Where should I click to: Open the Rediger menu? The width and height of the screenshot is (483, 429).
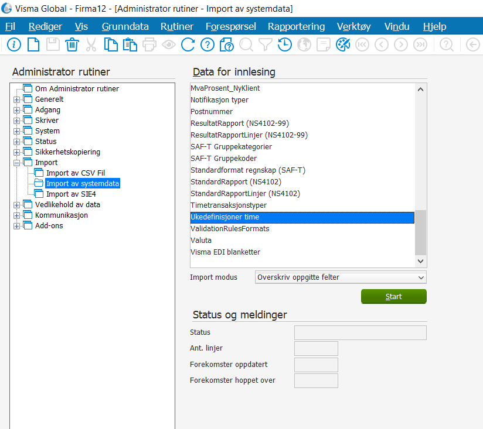45,26
